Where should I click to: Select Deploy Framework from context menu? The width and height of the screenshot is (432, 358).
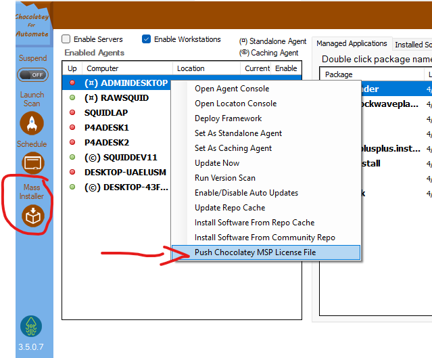266,118
